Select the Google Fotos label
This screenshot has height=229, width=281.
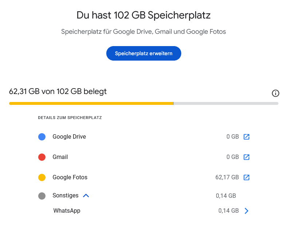(70, 177)
